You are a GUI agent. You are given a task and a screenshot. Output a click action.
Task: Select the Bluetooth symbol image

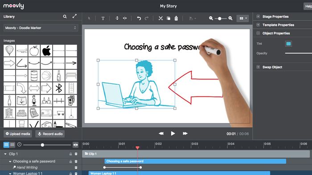click(59, 88)
